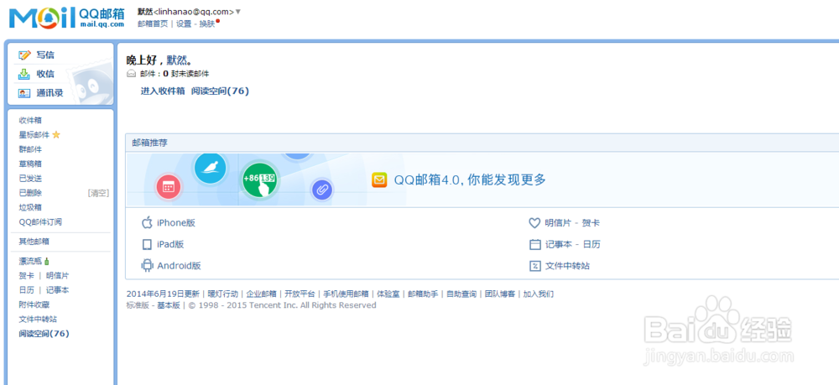Click 加入我们 footer link
The image size is (839, 385).
(539, 294)
